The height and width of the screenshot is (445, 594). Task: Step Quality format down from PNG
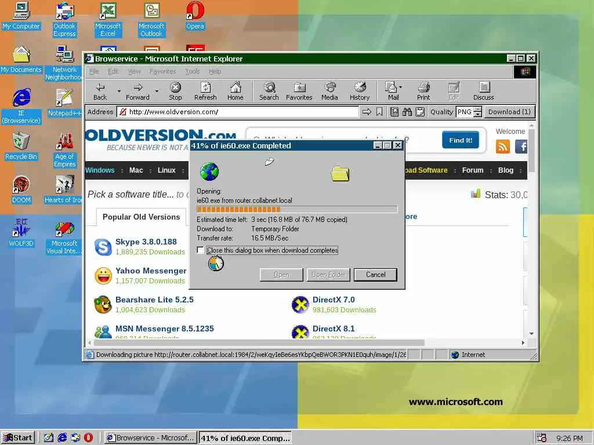[x=478, y=114]
